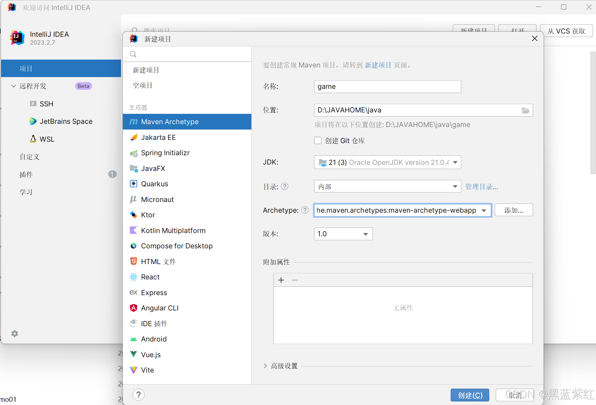Open the 项目 tab in the welcome window

61,69
